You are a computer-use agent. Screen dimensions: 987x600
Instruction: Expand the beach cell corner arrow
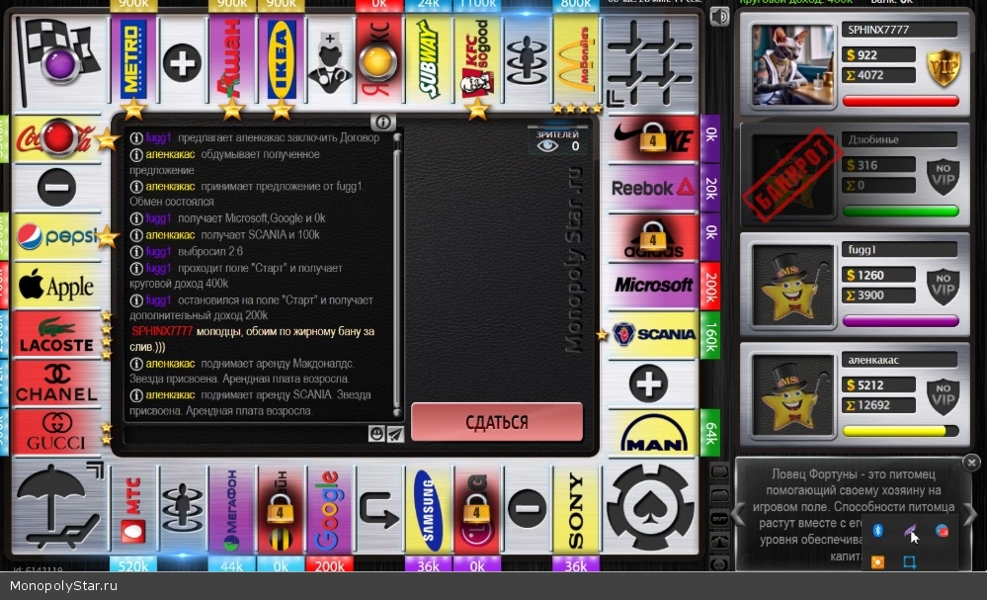95,470
